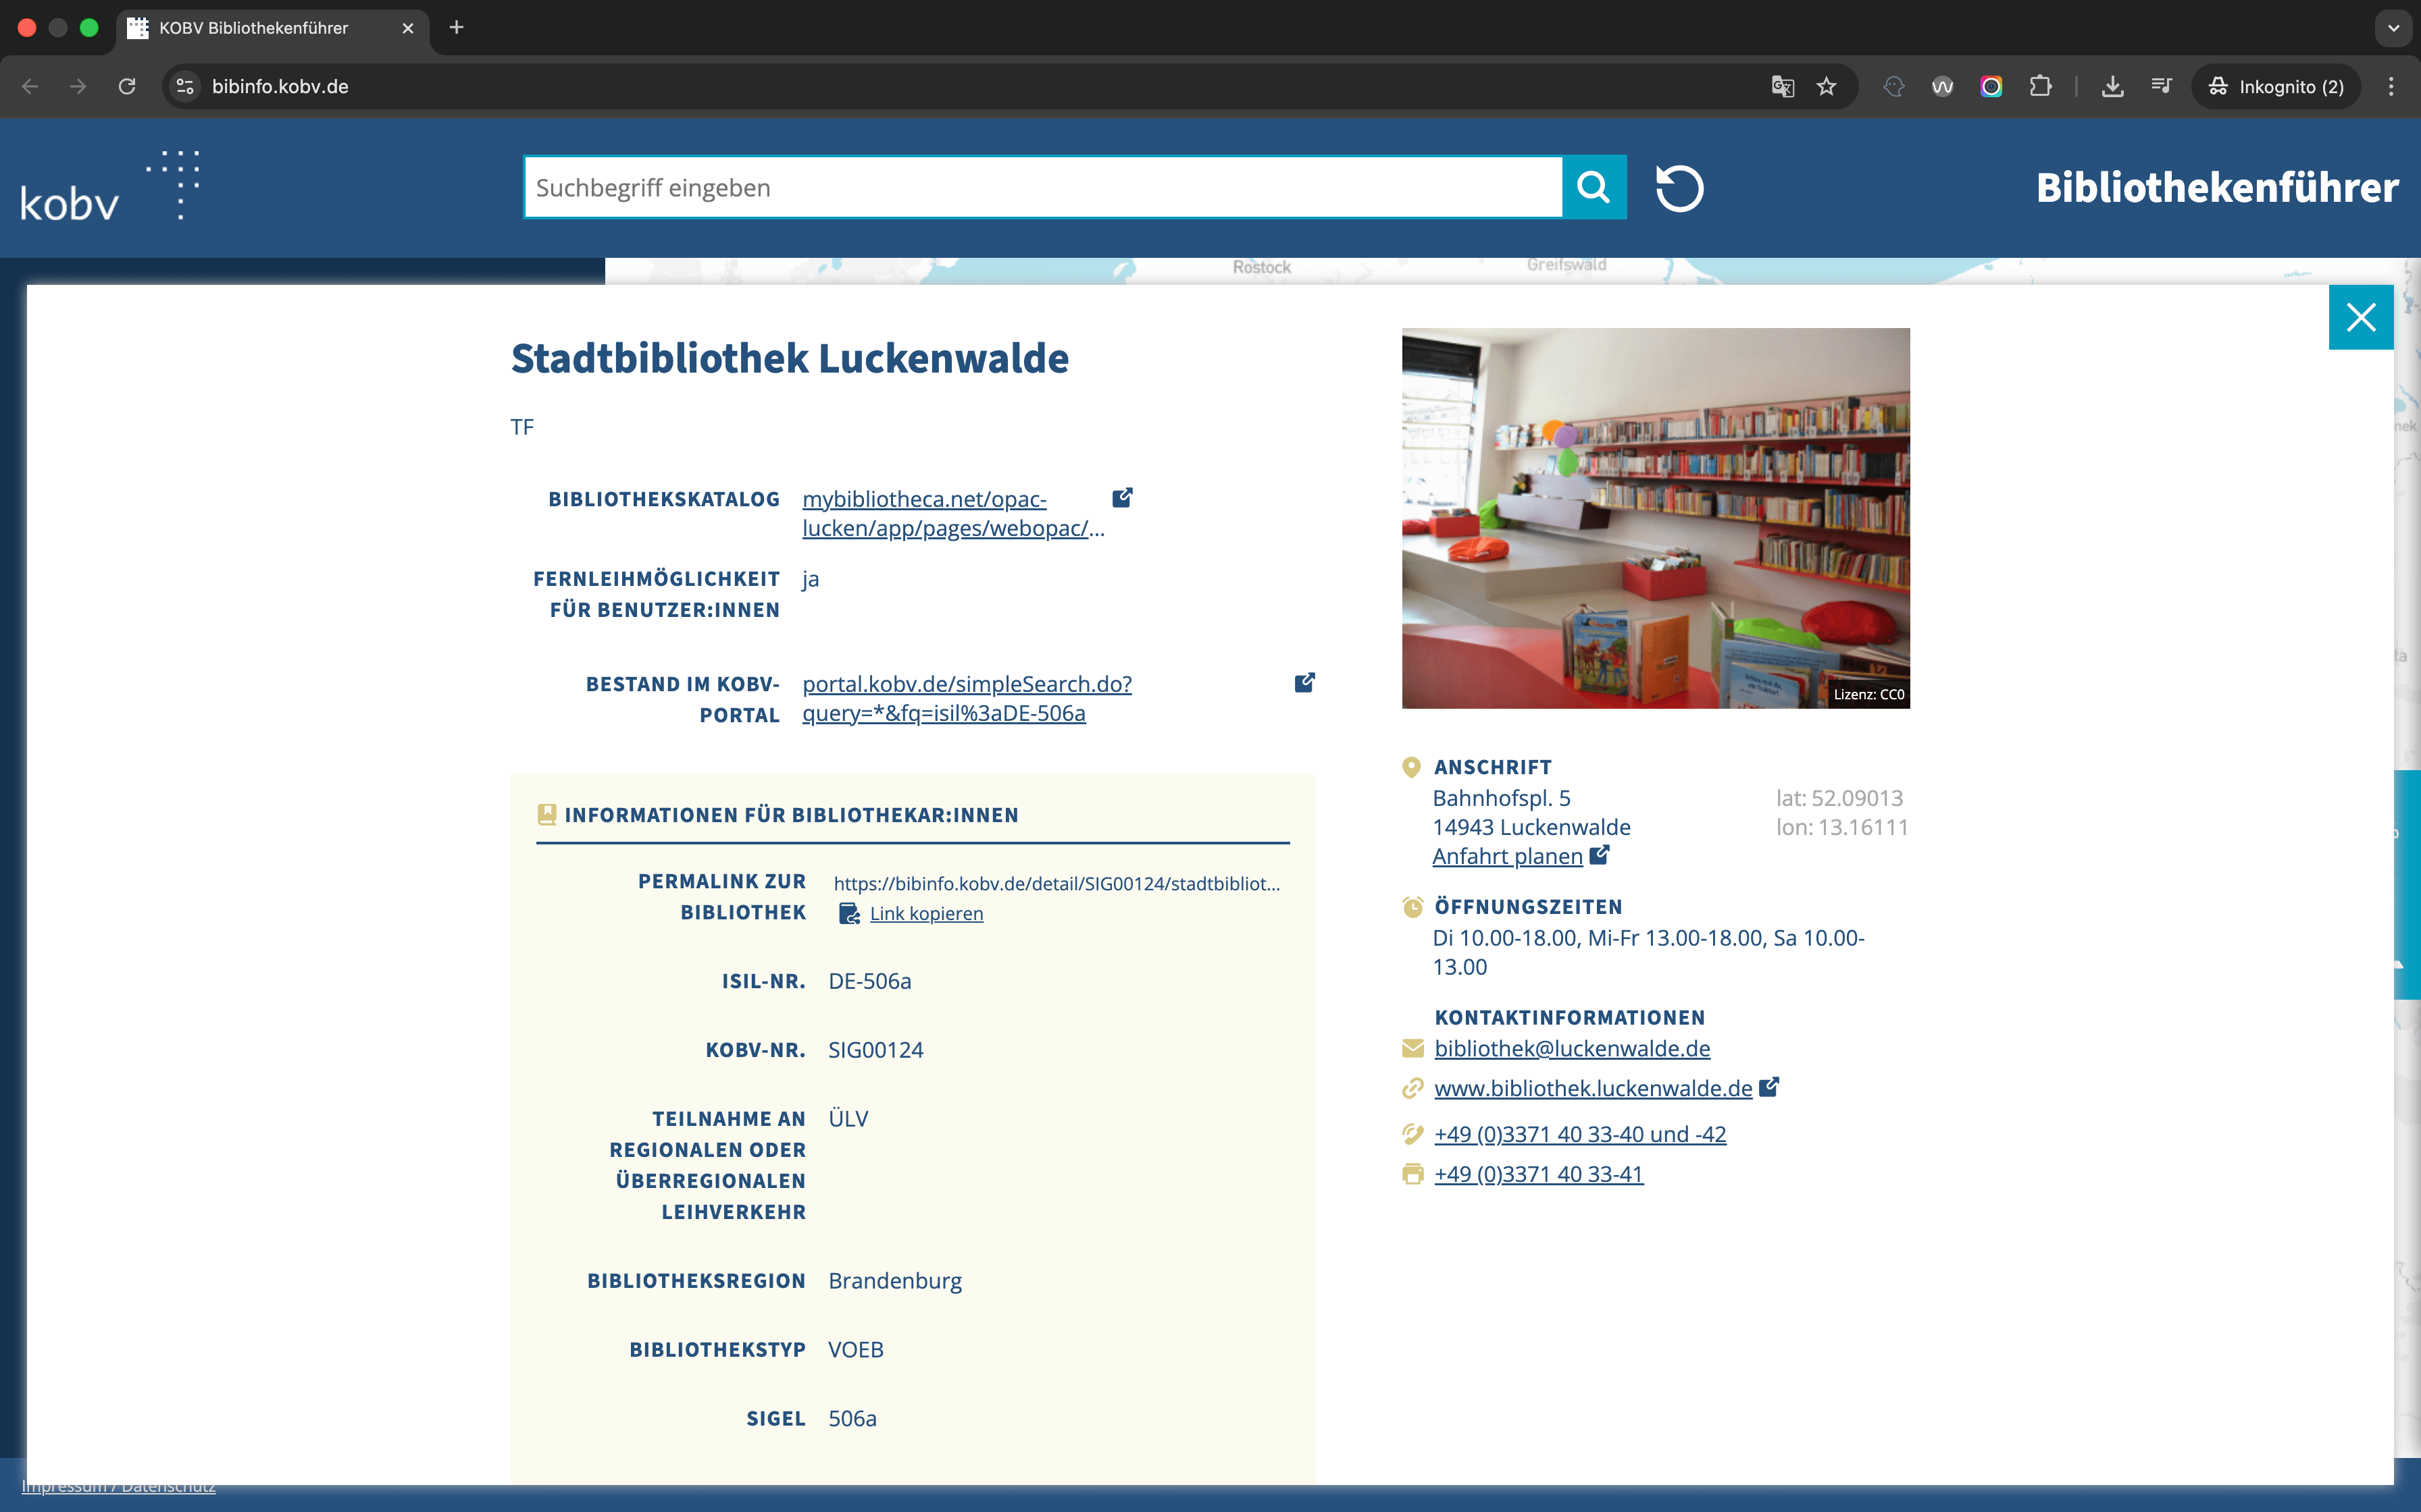Click email bibliothek@luckenwalde.de
Screen dimensions: 2421x1512
point(1572,1048)
